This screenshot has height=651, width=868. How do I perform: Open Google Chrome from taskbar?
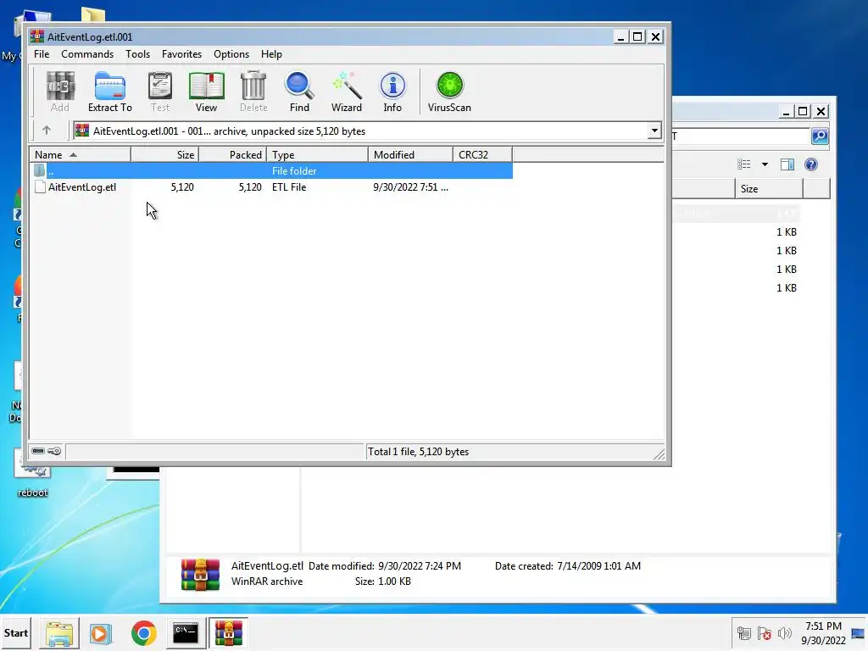[x=143, y=633]
